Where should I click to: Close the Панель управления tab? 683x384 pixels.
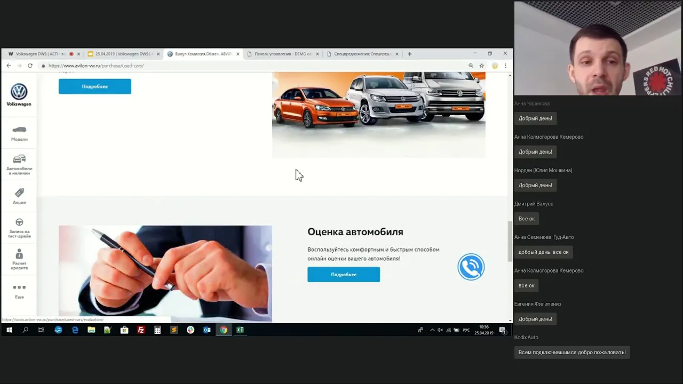pyautogui.click(x=317, y=54)
